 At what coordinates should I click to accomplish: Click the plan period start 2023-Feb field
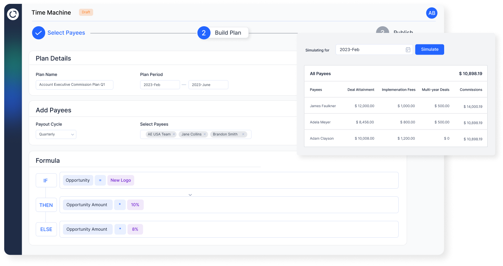[160, 85]
